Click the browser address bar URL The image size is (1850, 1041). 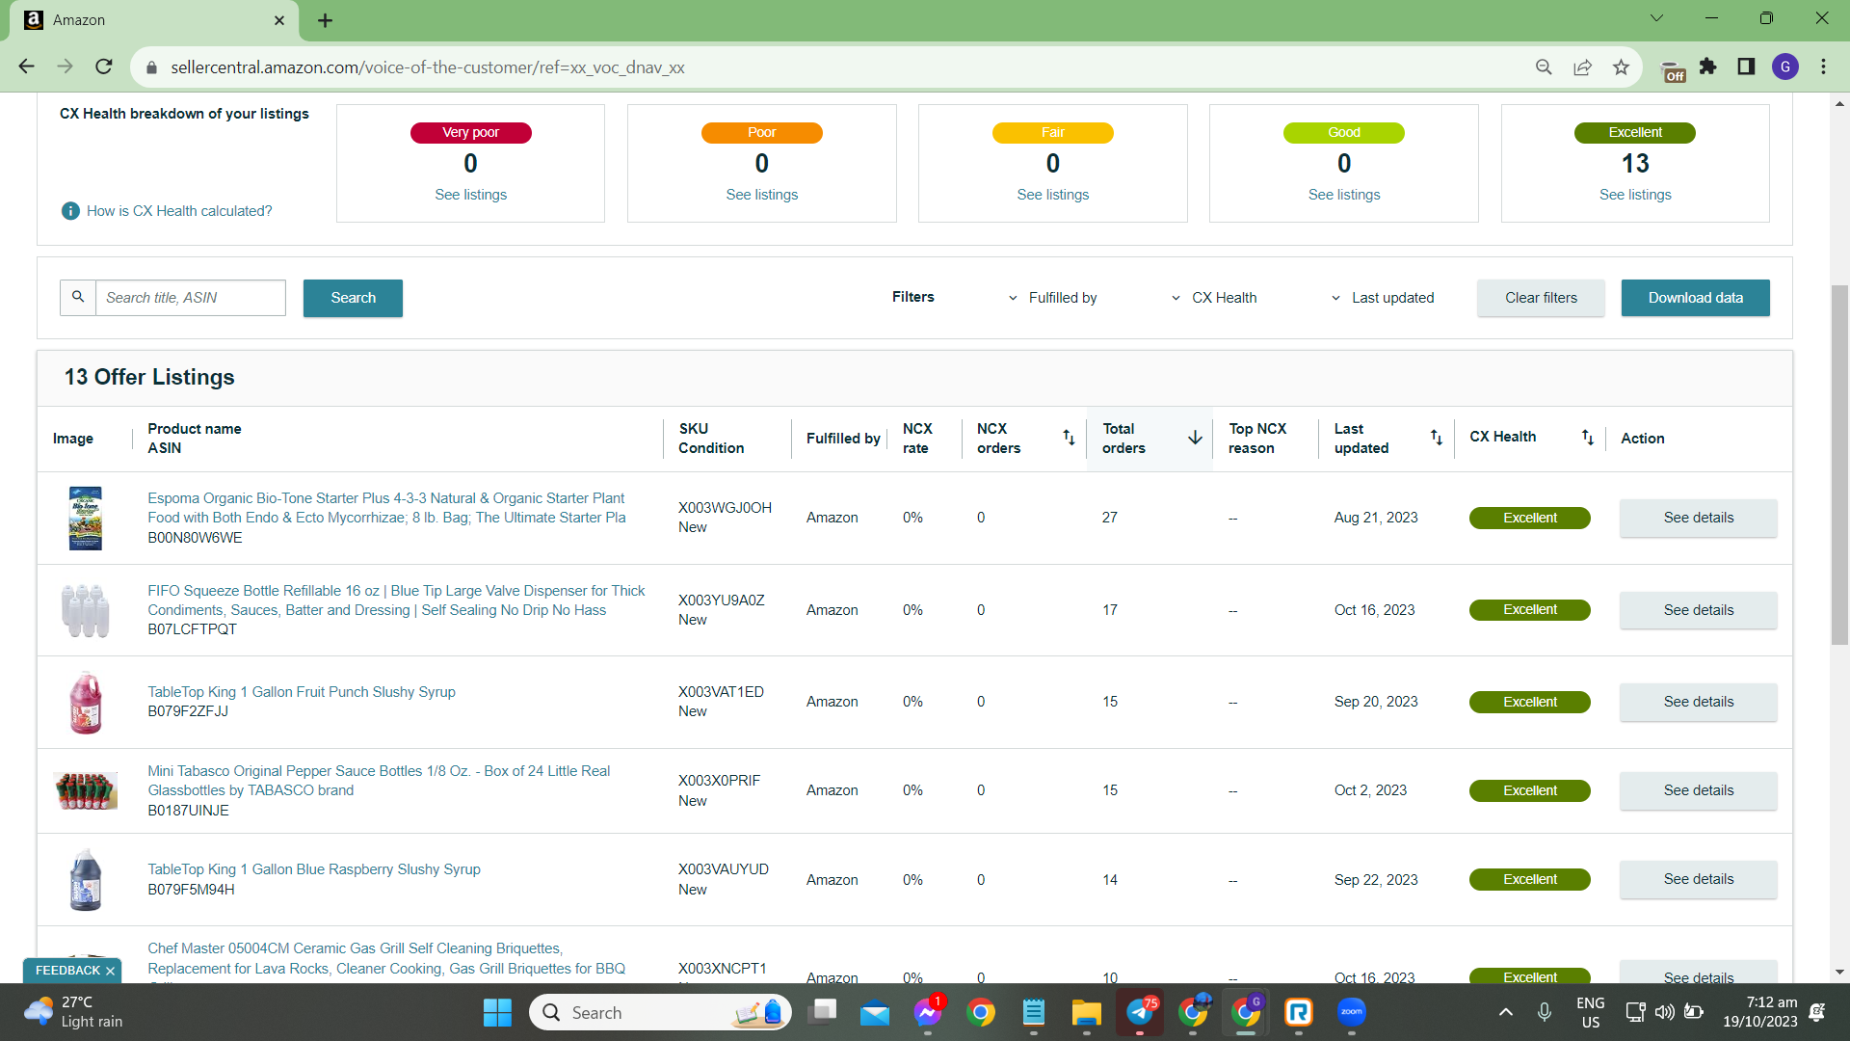[x=427, y=67]
